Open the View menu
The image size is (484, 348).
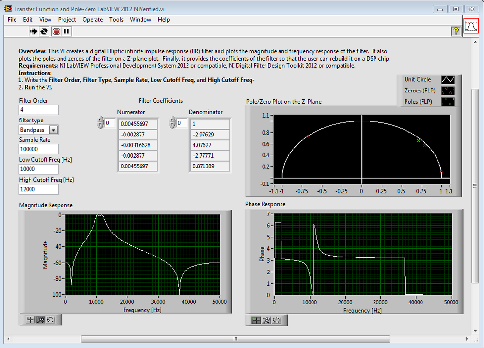[45, 20]
